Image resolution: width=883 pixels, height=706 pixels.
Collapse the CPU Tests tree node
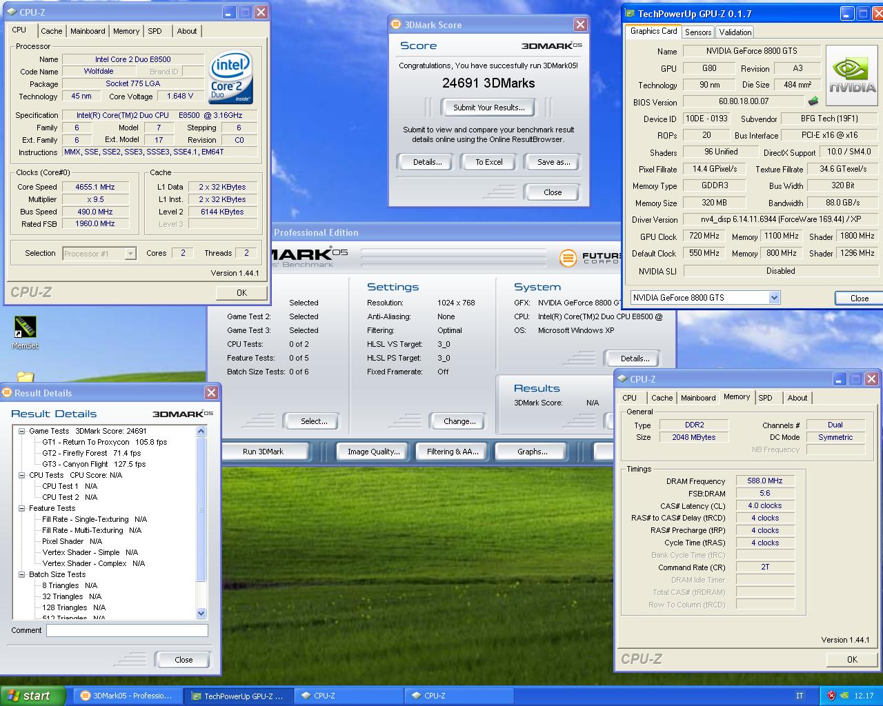click(22, 475)
